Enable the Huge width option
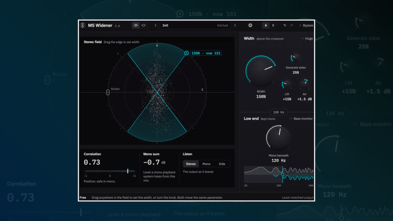This screenshot has width=393, height=221. click(307, 39)
